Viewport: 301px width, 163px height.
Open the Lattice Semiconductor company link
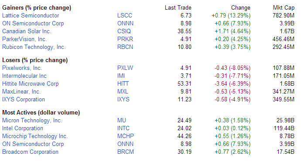click(31, 15)
